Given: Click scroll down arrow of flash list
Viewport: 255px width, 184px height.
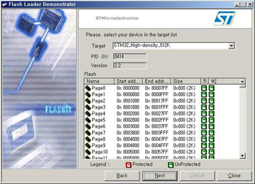Looking at the screenshot, I should coord(242,156).
